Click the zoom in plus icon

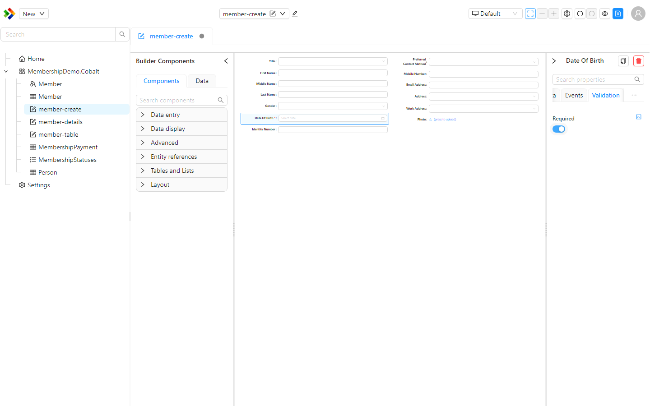tap(554, 14)
